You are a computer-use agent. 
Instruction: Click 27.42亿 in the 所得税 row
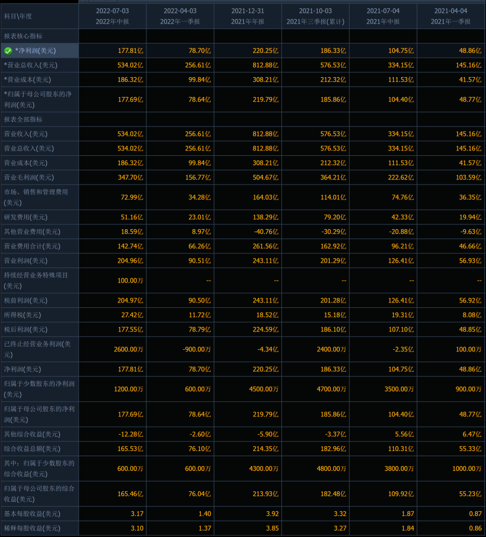pos(132,315)
